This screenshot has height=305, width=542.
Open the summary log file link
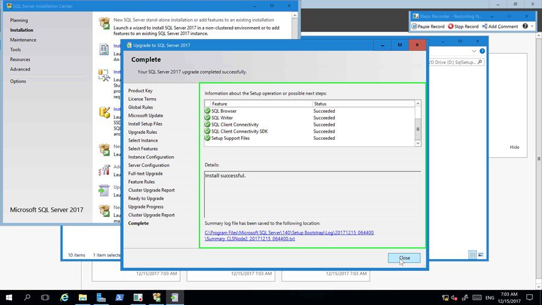coord(289,236)
